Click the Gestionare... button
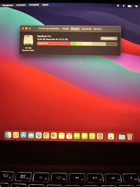 [109, 38]
